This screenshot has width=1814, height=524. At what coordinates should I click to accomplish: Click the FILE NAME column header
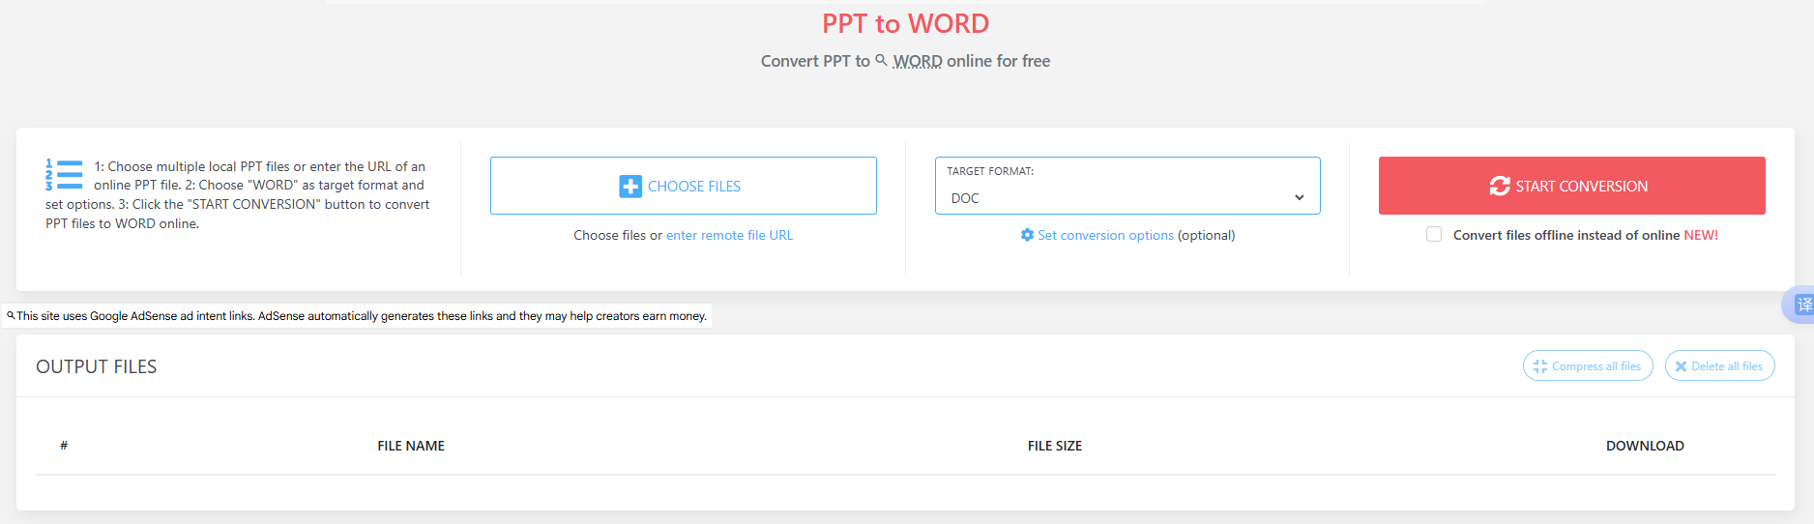411,446
